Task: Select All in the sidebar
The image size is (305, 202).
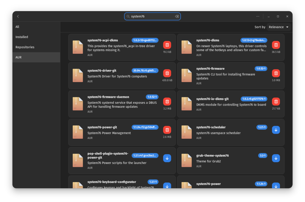Action: click(x=17, y=27)
